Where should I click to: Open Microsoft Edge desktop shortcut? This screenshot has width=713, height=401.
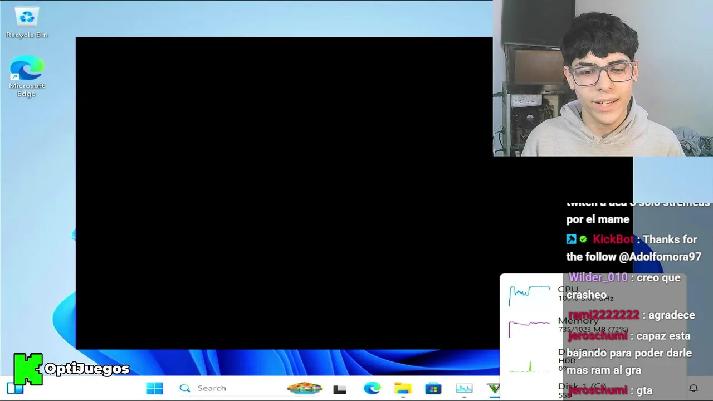(26, 77)
